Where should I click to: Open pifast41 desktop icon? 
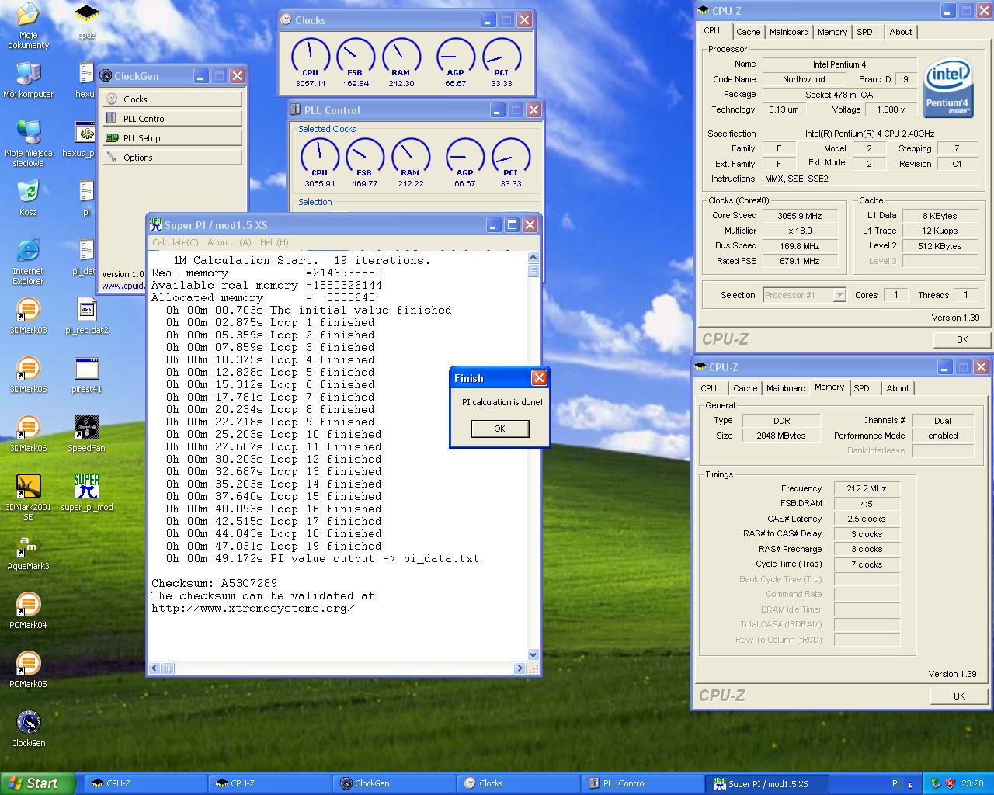coord(87,375)
